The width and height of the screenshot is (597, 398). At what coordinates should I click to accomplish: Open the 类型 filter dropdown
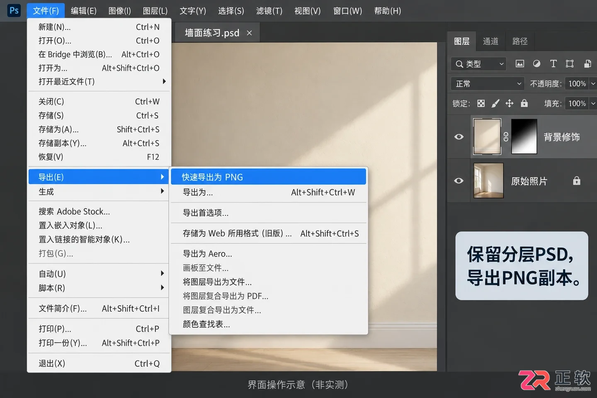tap(478, 64)
